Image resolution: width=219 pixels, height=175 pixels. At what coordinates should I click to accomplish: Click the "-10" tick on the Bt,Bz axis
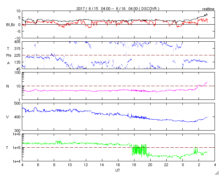click(17, 38)
